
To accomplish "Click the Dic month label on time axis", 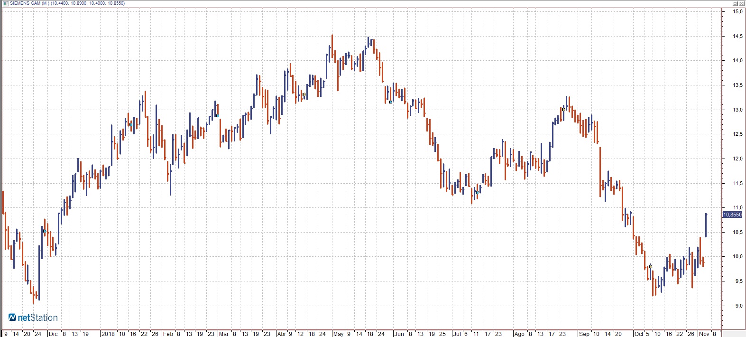I will 53,334.
